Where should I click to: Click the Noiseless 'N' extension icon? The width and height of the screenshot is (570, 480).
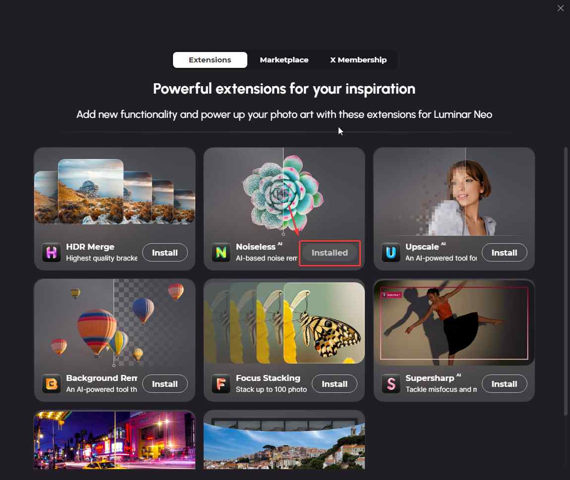[x=221, y=252]
